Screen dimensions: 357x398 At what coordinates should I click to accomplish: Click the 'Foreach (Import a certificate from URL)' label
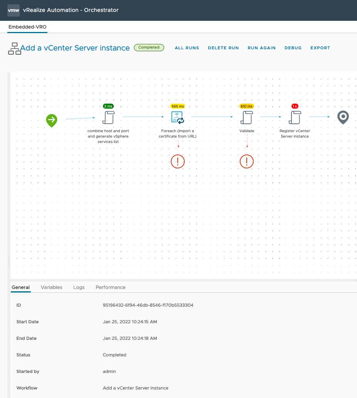(x=177, y=134)
